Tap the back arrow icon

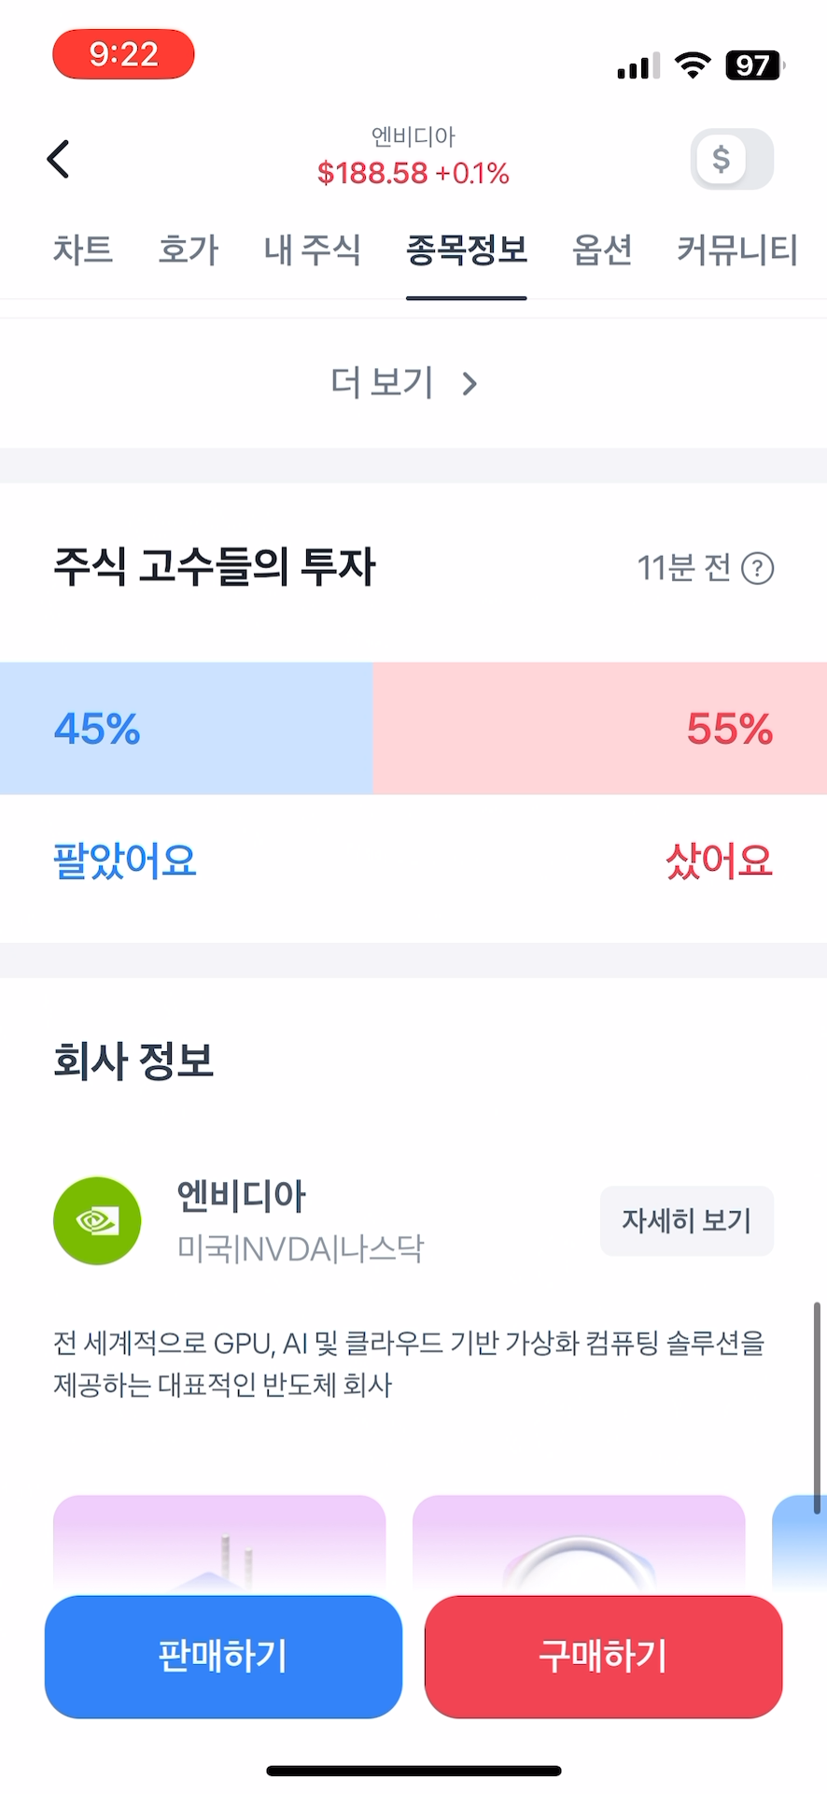[x=59, y=159]
